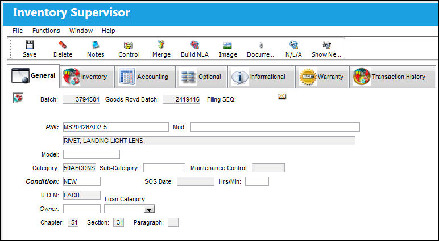This screenshot has height=241, width=439.
Task: Click Build NLA in toolbar
Action: click(194, 49)
